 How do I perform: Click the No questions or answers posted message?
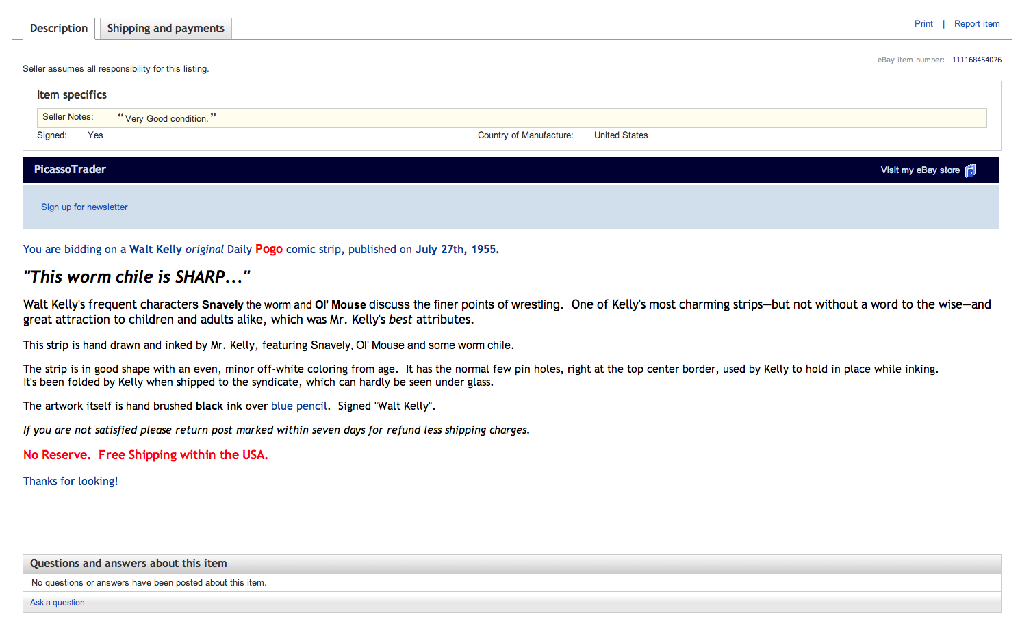[149, 583]
